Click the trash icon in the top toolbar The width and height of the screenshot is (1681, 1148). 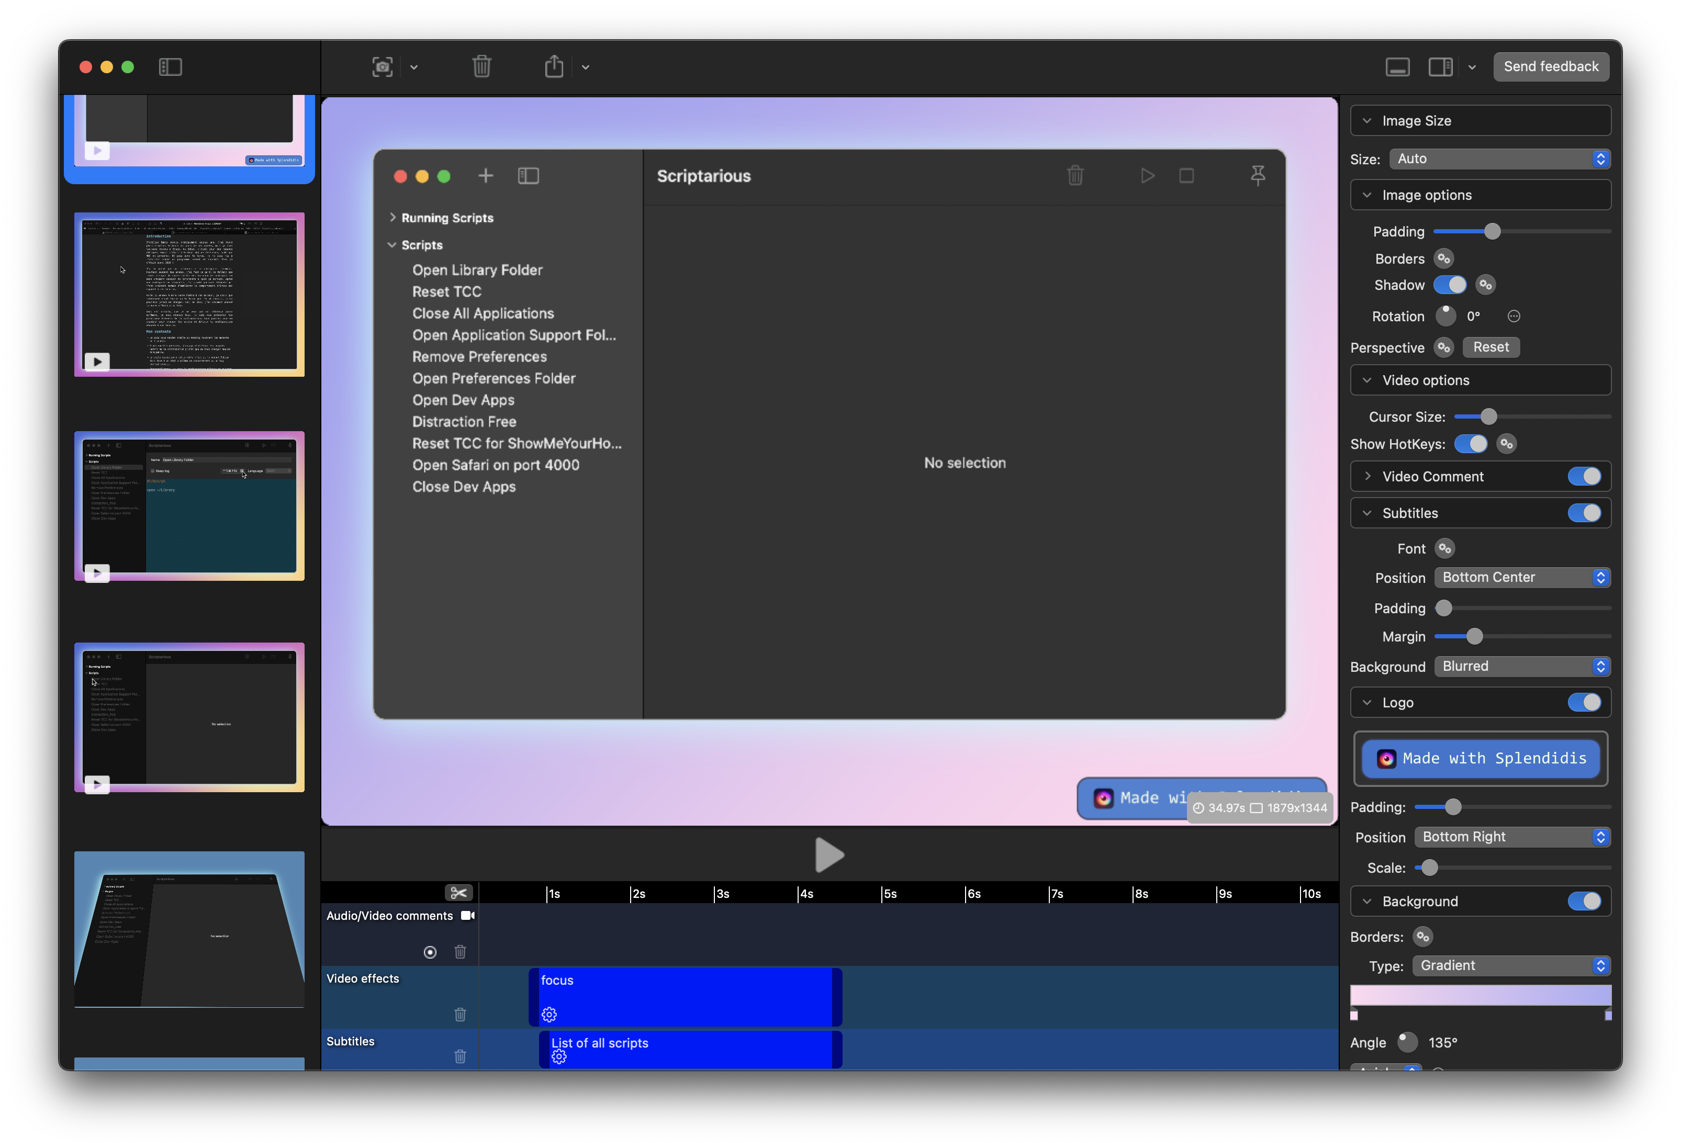(x=481, y=67)
